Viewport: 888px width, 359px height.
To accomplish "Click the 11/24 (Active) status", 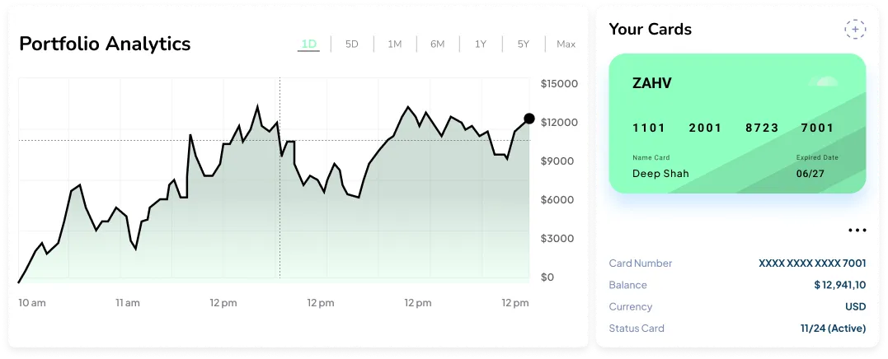I will point(833,328).
